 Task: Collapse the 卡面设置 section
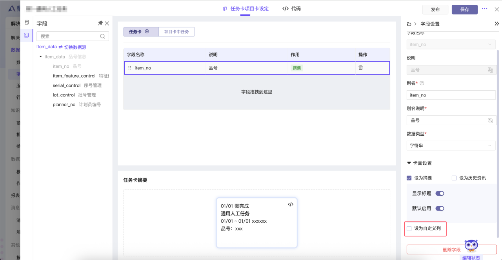pos(409,163)
